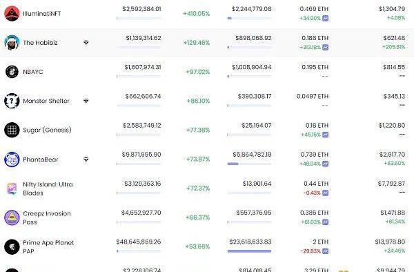Image resolution: width=414 pixels, height=272 pixels.
Task: Open the Prime Ape Planet floor chart icon
Action: pyautogui.click(x=325, y=251)
